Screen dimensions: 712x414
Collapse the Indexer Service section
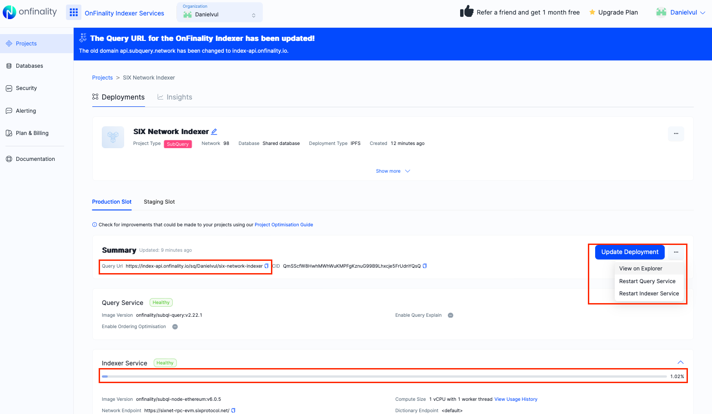pos(680,362)
